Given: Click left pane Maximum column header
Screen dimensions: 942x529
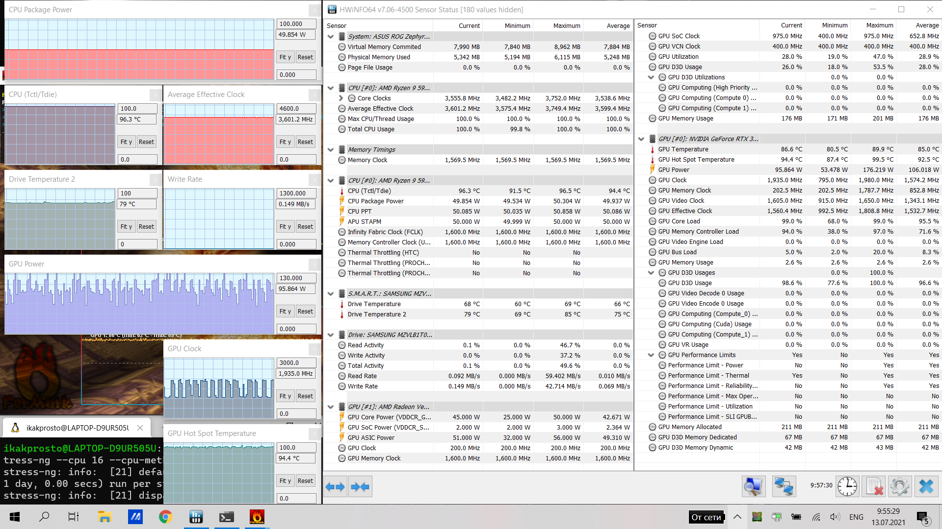Looking at the screenshot, I should (558, 26).
